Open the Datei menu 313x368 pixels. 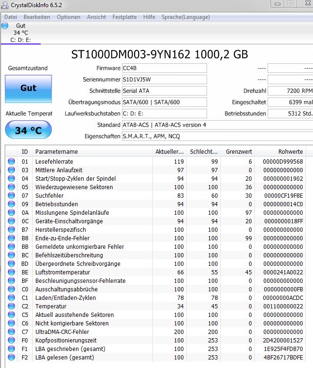pos(10,17)
